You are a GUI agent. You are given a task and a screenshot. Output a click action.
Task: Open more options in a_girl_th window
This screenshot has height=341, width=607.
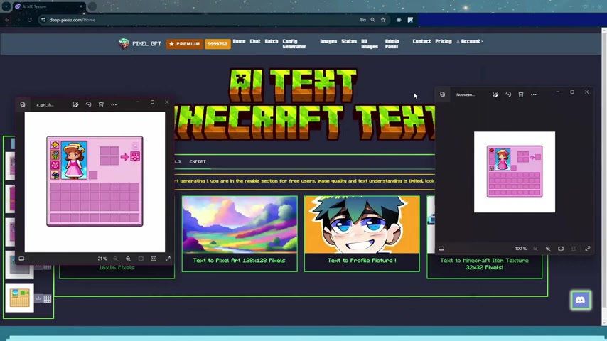[114, 104]
